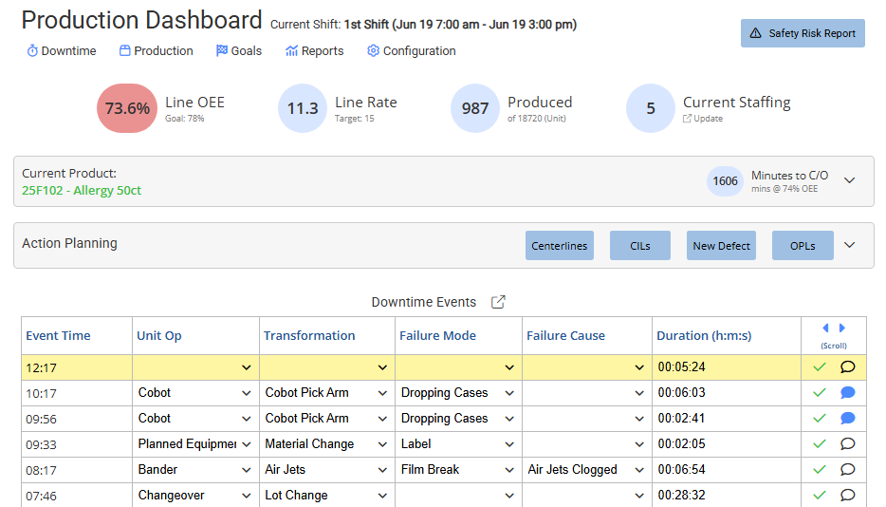Open comment bubble on 08:17 Bander row

pyautogui.click(x=847, y=470)
